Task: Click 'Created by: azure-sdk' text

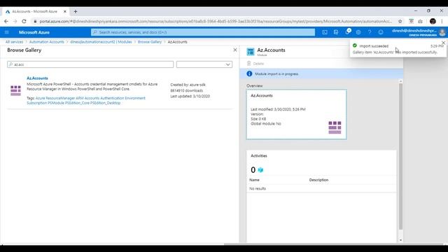Action: coord(188,85)
